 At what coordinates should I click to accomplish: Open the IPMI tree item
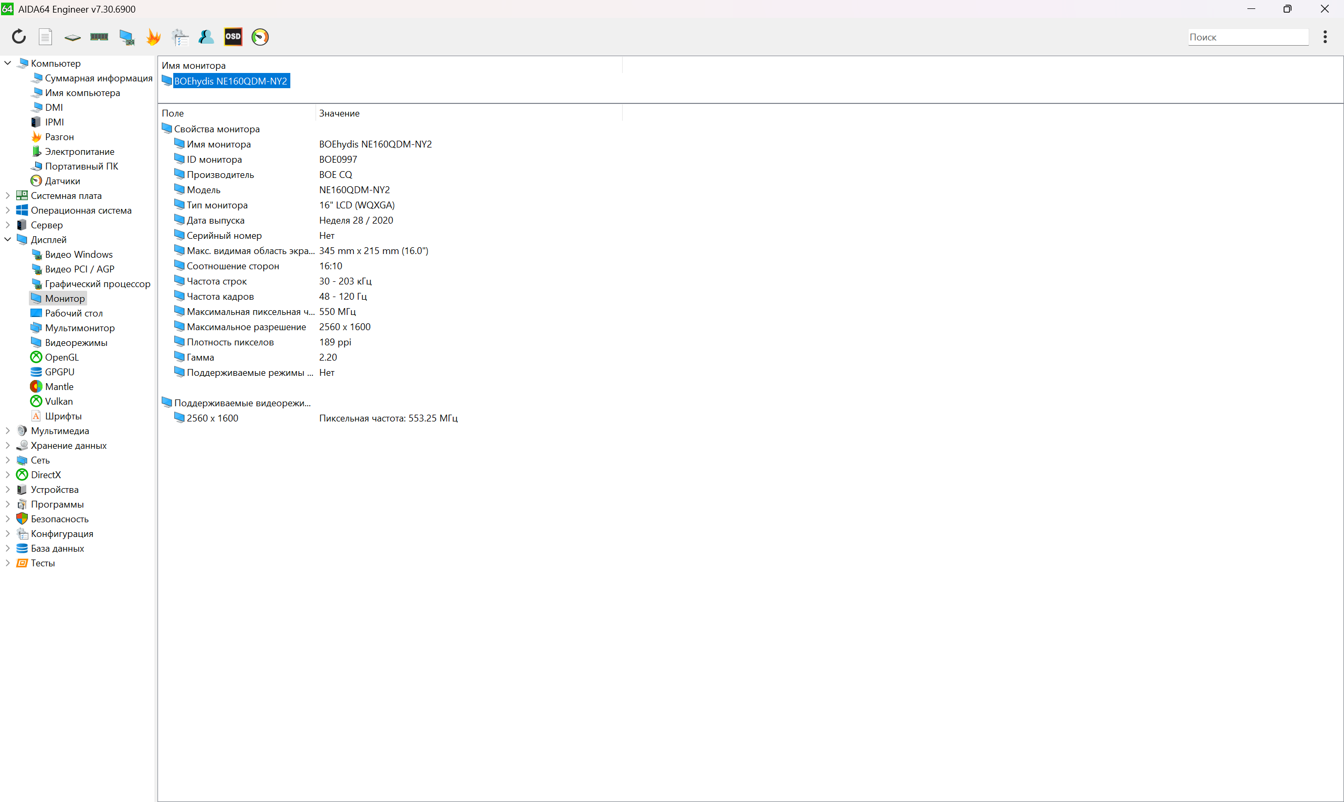click(48, 122)
